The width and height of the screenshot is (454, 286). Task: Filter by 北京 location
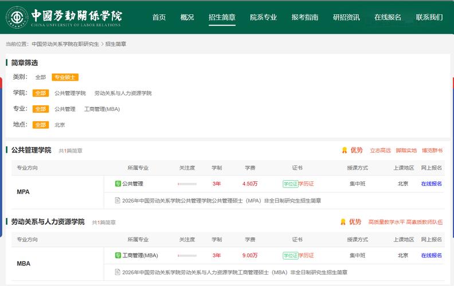(x=60, y=125)
